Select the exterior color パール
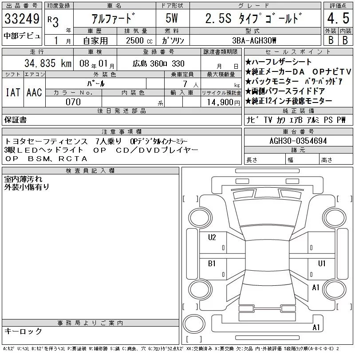355x355 pixels. [96, 83]
